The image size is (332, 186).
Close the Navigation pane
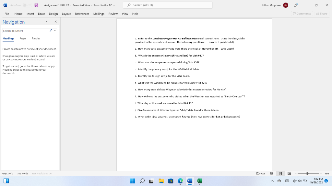tap(55, 22)
